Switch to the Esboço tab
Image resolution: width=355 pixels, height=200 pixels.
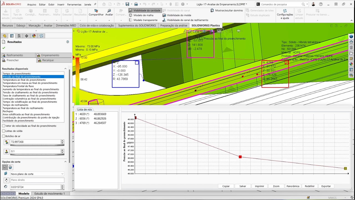(x=21, y=25)
